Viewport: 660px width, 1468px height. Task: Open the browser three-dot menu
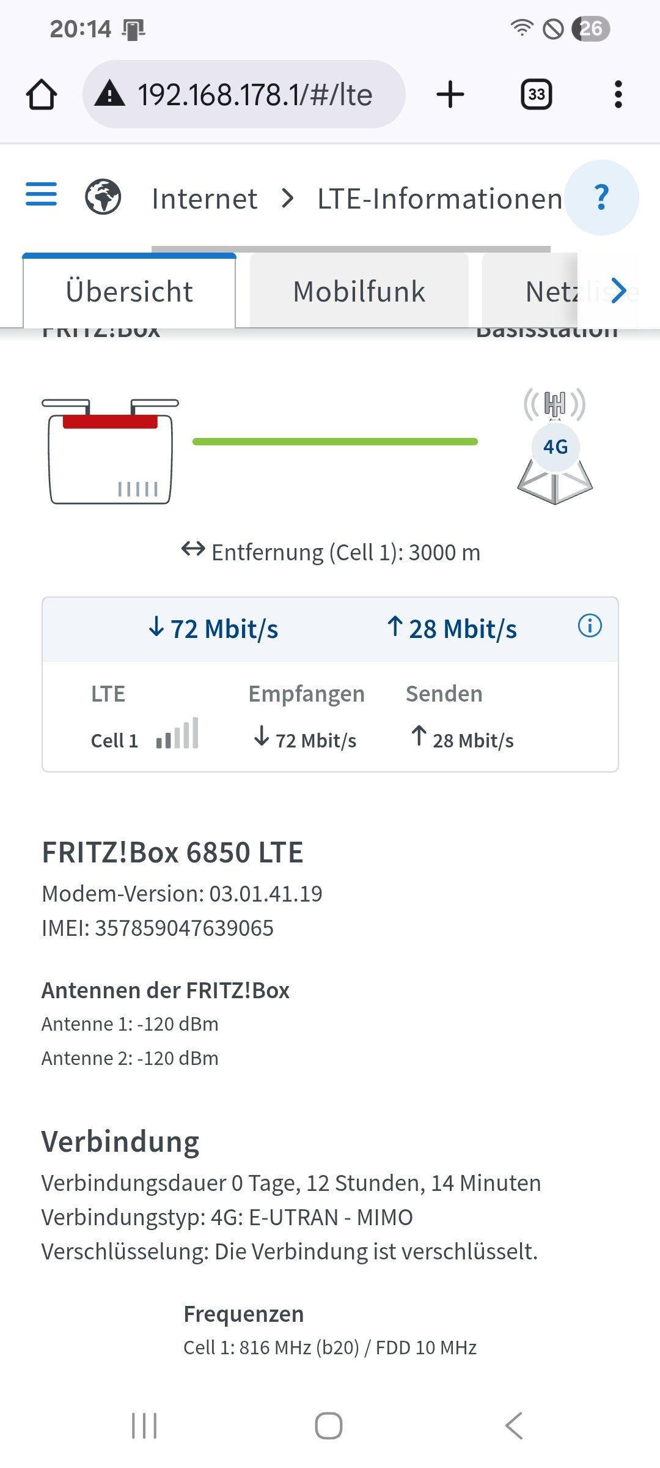pos(618,95)
